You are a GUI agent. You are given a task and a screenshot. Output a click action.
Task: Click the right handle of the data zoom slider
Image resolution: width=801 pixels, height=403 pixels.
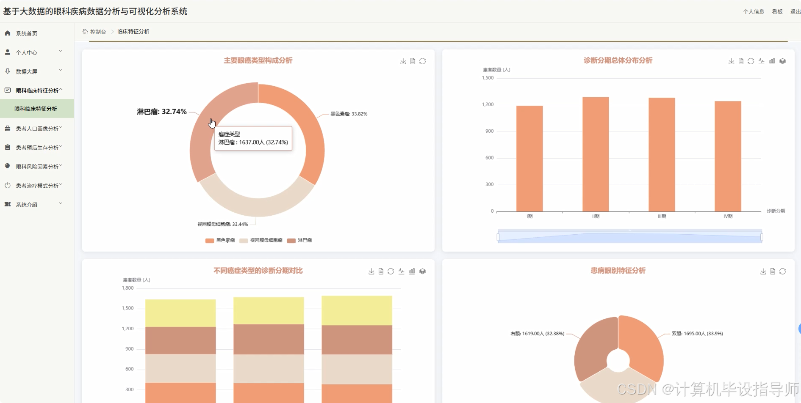point(762,237)
